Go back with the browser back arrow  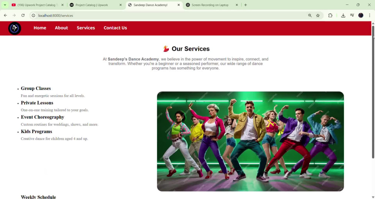pyautogui.click(x=5, y=15)
